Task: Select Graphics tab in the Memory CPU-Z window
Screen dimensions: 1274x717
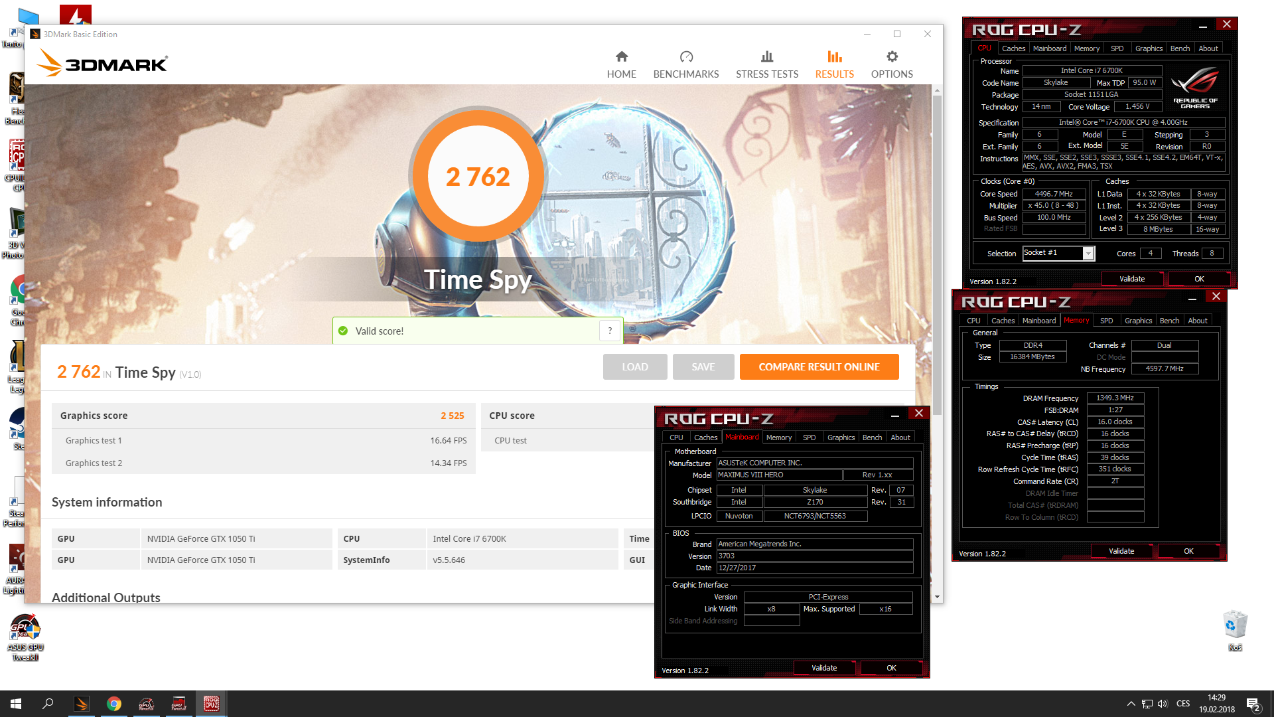Action: point(1138,321)
